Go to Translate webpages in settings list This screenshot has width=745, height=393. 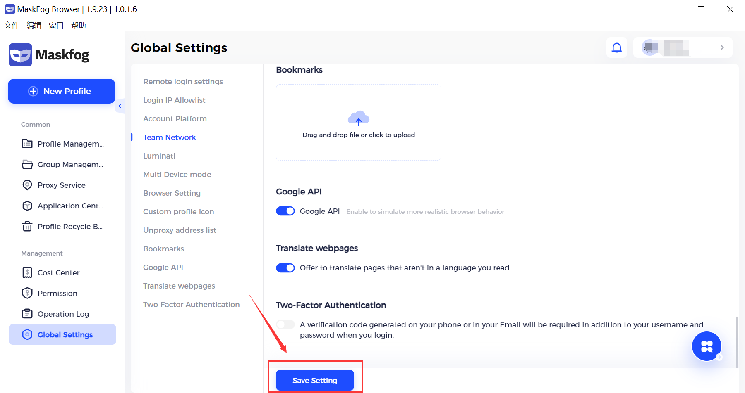[x=179, y=286]
